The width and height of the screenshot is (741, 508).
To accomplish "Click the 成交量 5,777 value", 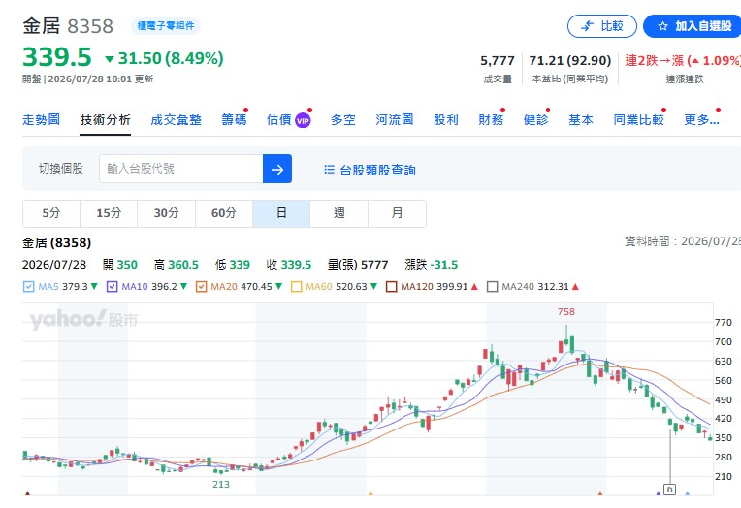I will [498, 60].
